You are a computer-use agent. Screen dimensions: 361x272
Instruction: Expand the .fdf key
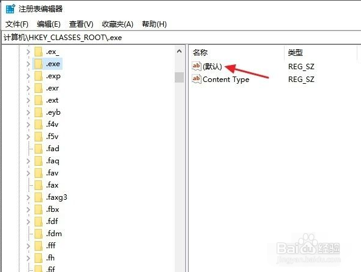tap(29, 222)
